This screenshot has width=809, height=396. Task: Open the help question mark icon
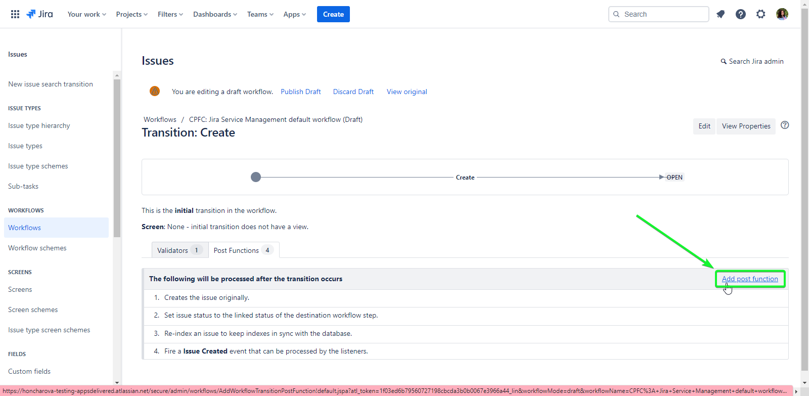(741, 14)
